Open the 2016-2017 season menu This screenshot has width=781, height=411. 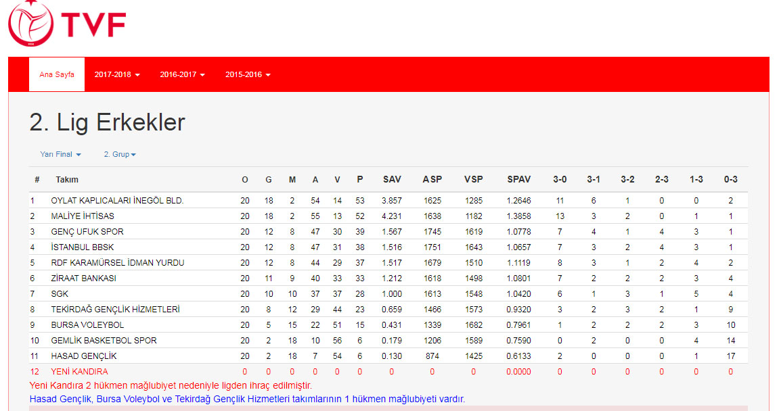point(182,74)
